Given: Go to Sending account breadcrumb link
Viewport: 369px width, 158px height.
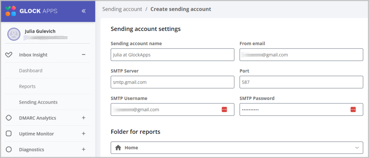Looking at the screenshot, I should [122, 9].
